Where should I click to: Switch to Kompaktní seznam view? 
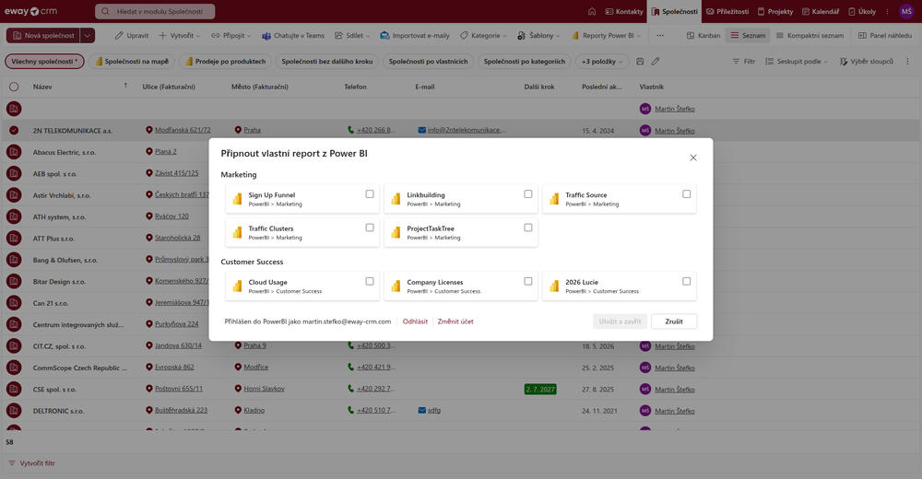810,35
